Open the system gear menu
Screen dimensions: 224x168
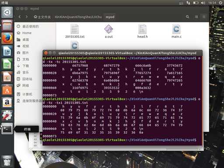[x=221, y=3]
